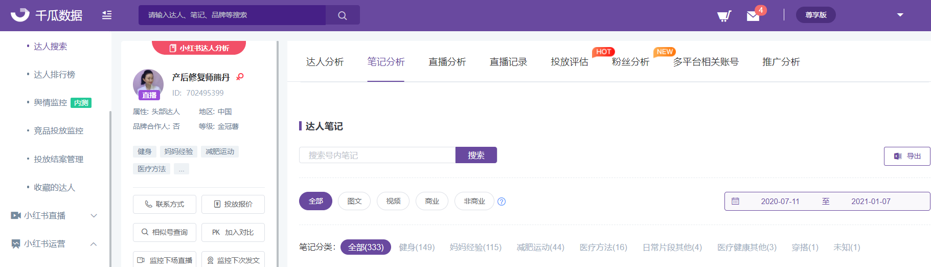This screenshot has height=267, width=931.
Task: Click icon beside 产后修复师熊丹 name
Action: (x=240, y=77)
